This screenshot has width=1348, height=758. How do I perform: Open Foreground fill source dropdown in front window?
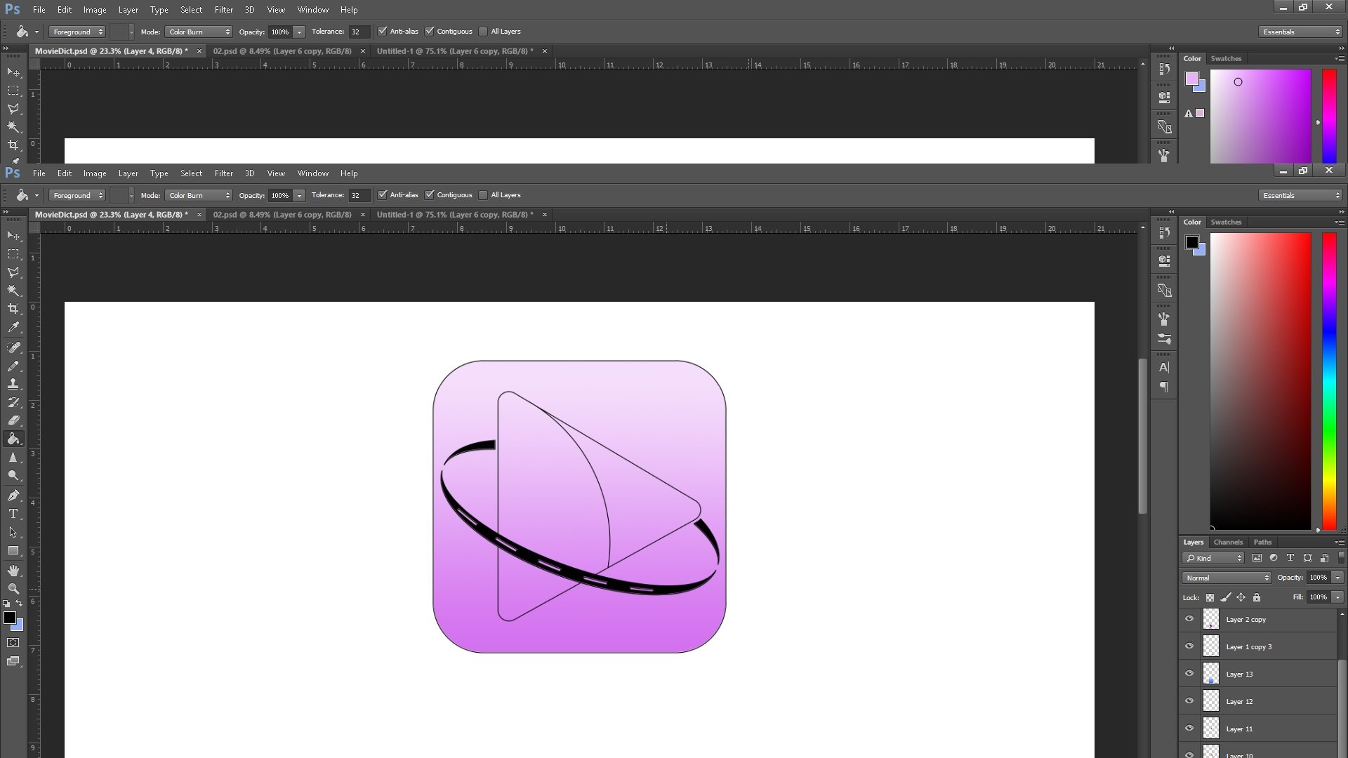(77, 195)
